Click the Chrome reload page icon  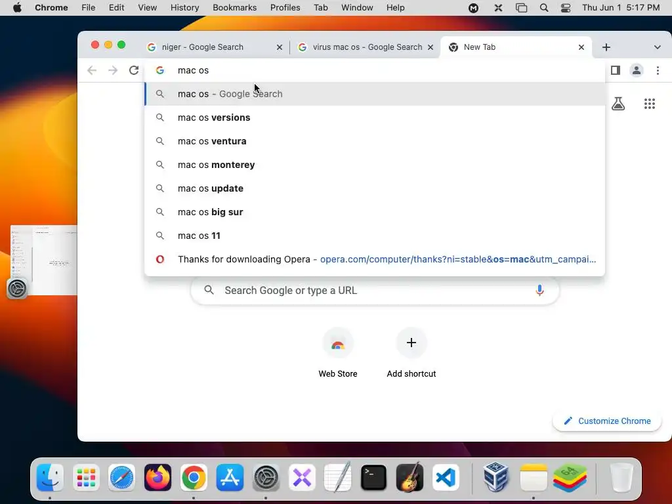(134, 70)
